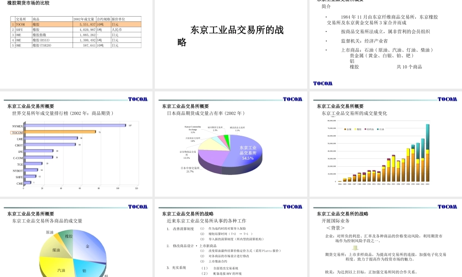This screenshot has width=462, height=277.
Task: Click the TOCOM logo on the bar chart slide
Action: [138, 99]
